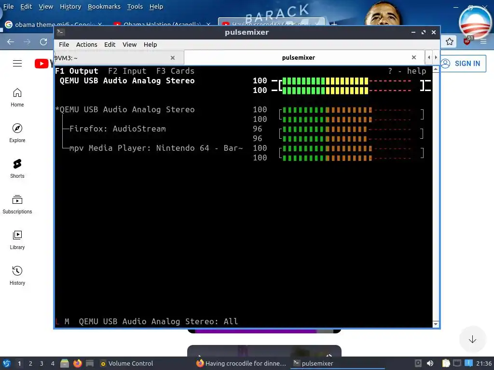This screenshot has height=370, width=494.
Task: Switch to Having crocodile for dinner taskbar window
Action: coord(241,363)
